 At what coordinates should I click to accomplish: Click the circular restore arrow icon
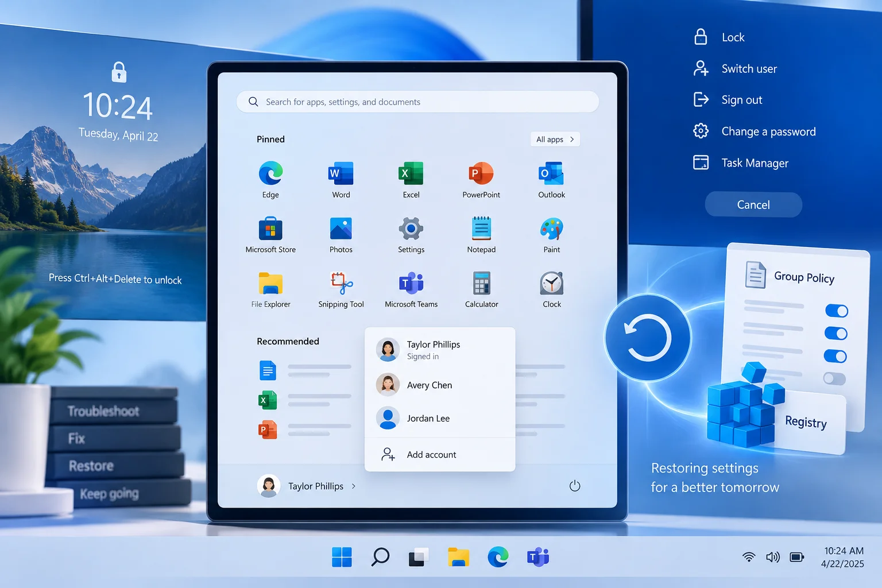648,338
